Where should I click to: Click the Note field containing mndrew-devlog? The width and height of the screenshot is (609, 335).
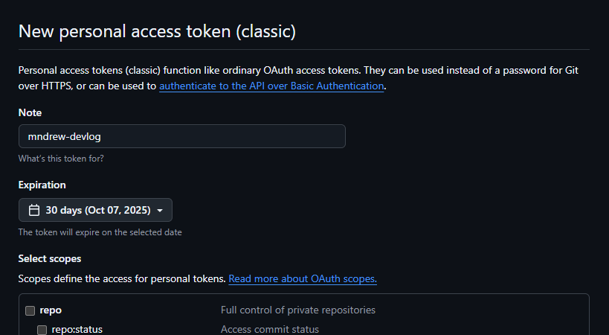181,136
